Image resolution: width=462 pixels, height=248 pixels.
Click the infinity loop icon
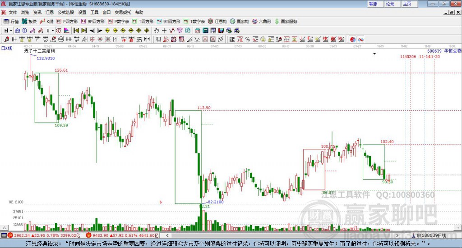pyautogui.click(x=360, y=39)
